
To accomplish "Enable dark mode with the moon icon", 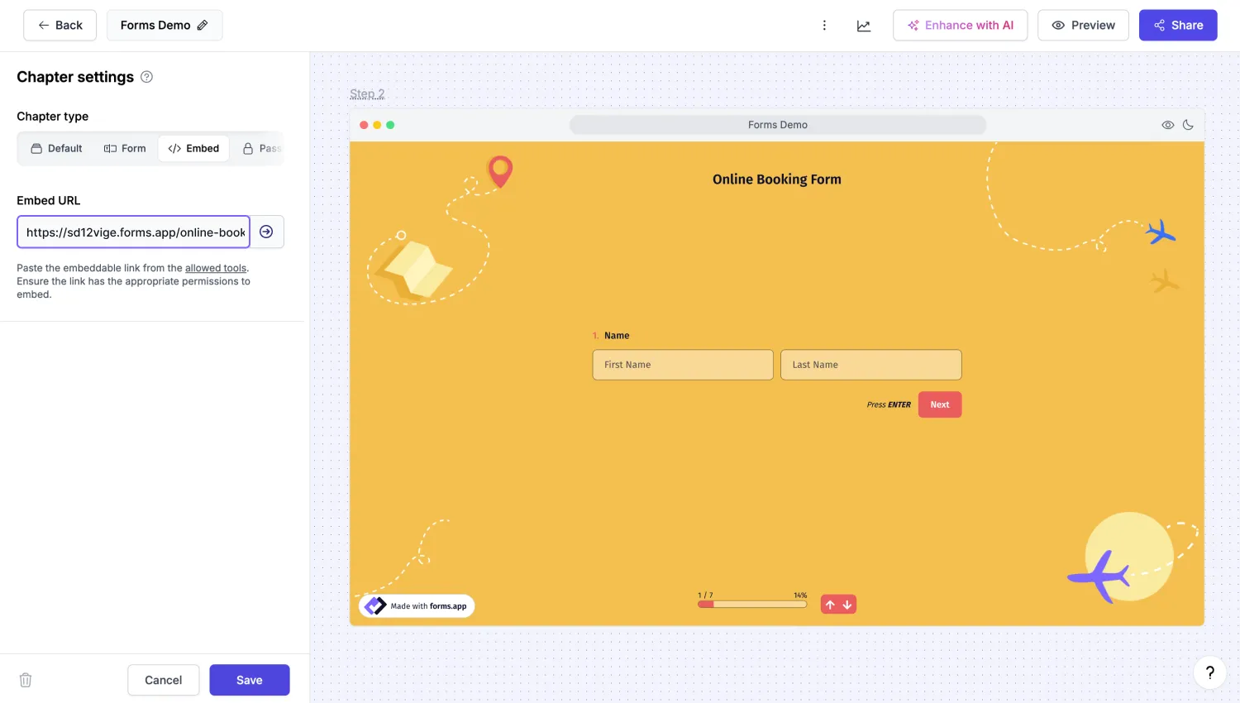I will (x=1188, y=124).
